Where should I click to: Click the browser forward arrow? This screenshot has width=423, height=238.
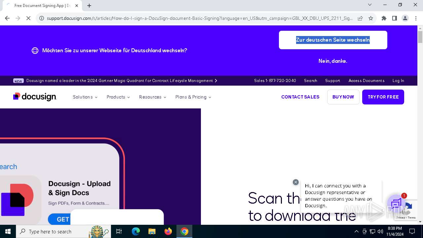coord(18,18)
